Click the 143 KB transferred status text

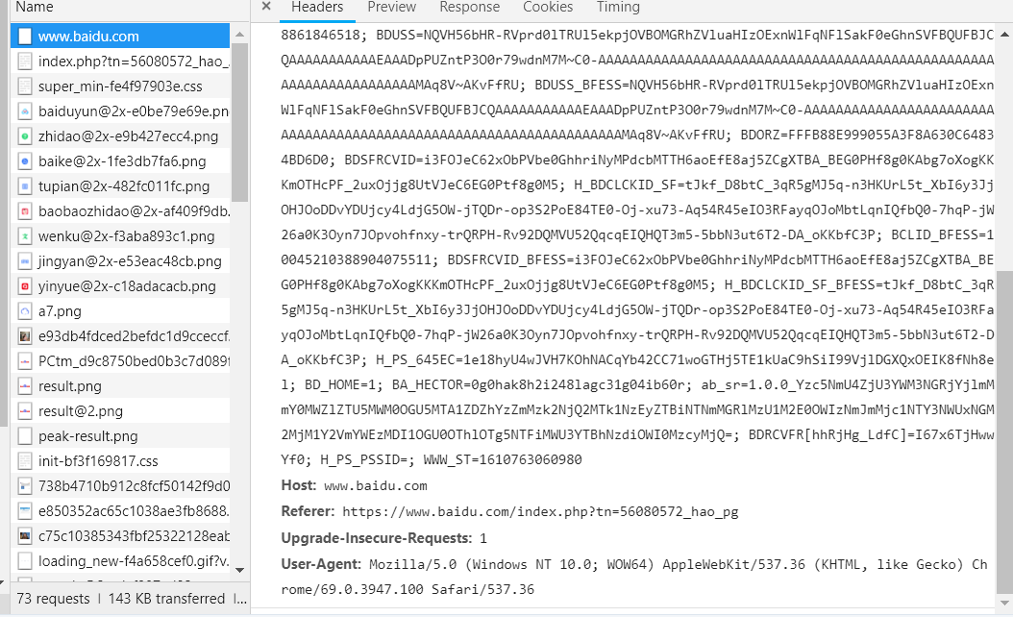(166, 599)
